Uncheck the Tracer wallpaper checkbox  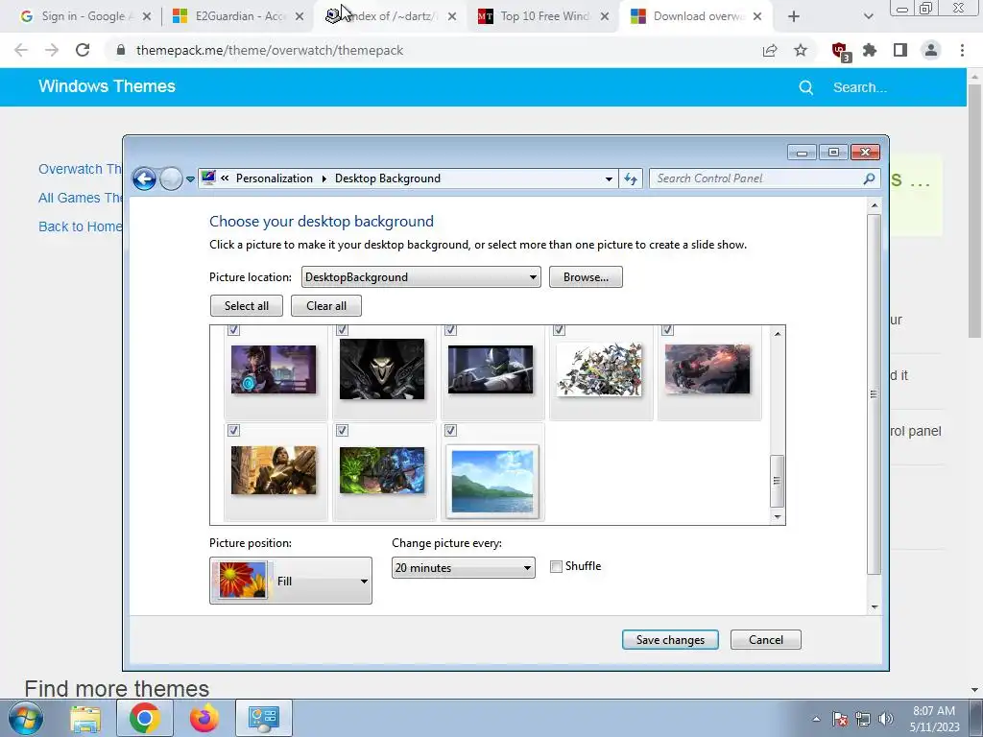(x=234, y=330)
